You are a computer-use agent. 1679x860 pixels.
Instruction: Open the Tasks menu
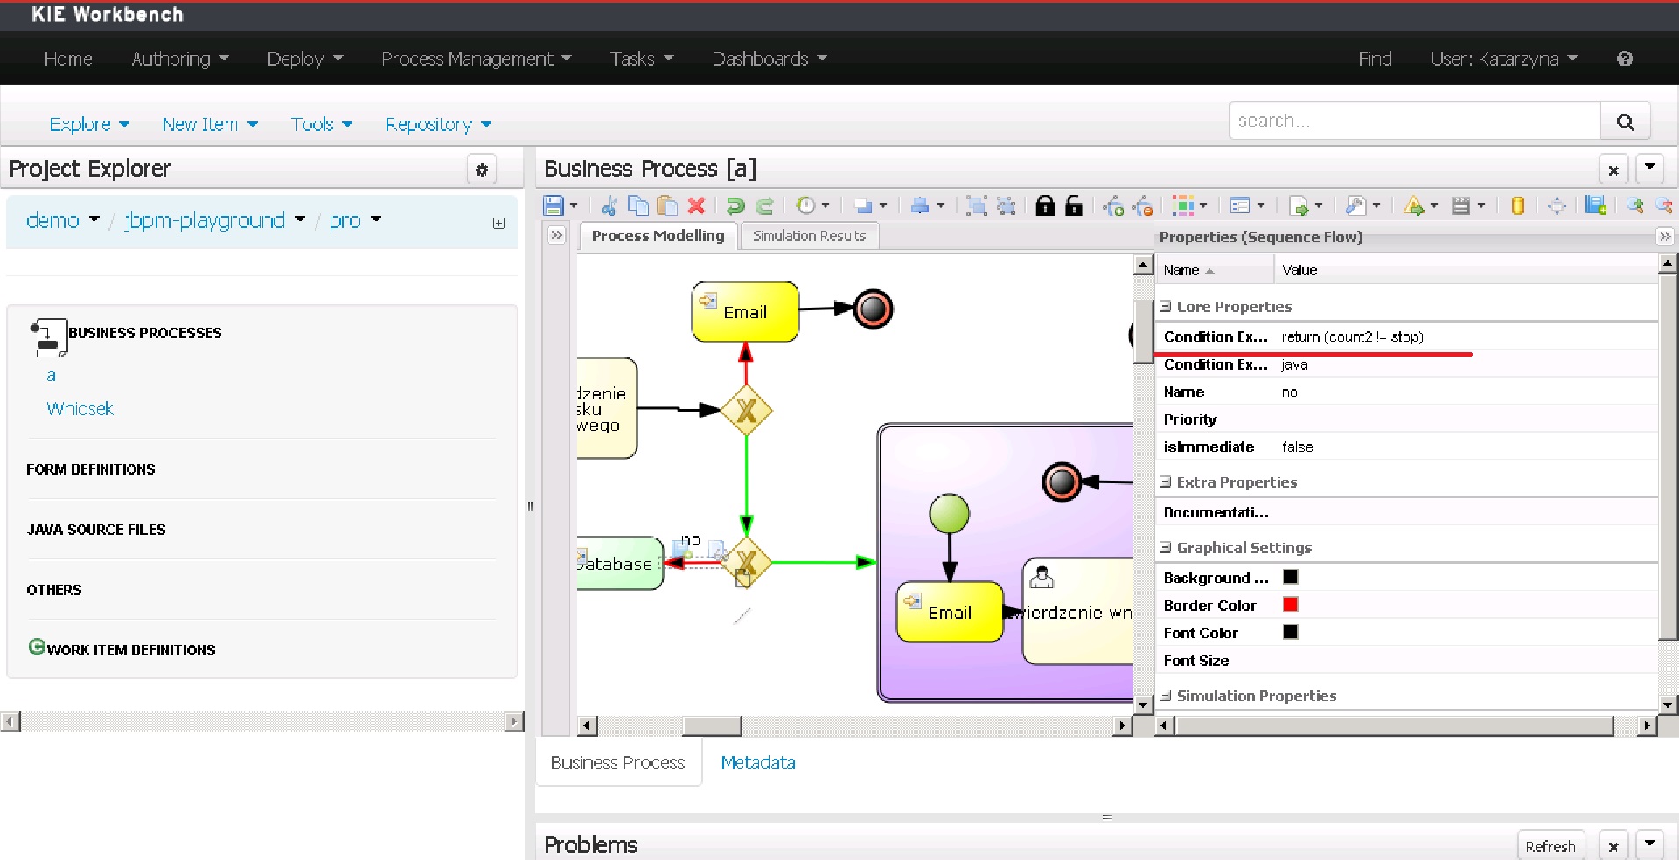click(642, 59)
